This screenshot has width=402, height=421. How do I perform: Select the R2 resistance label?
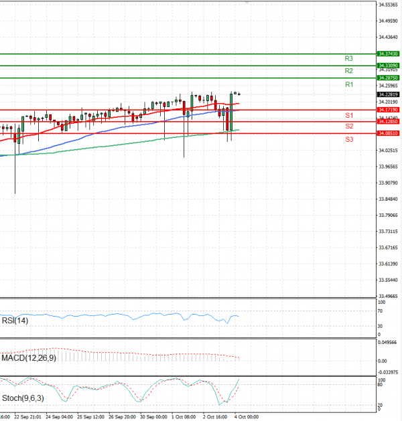click(348, 71)
